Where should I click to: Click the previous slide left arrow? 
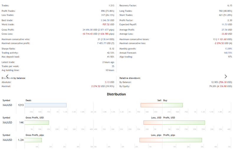pyautogui.click(x=7, y=77)
